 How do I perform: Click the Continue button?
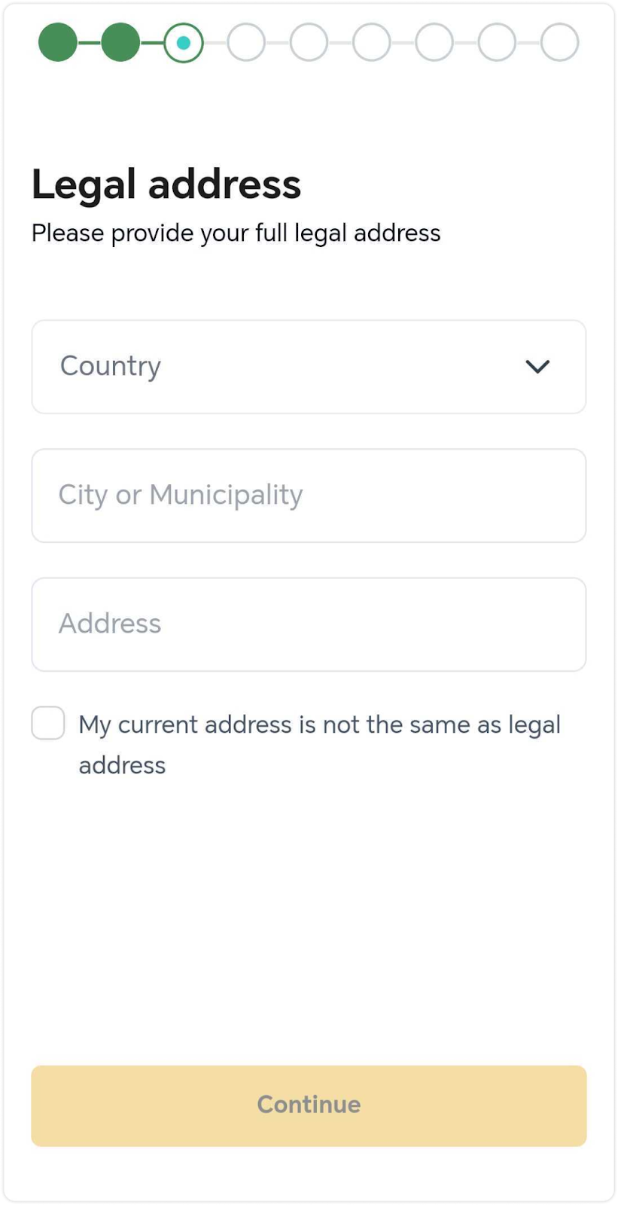[309, 1106]
